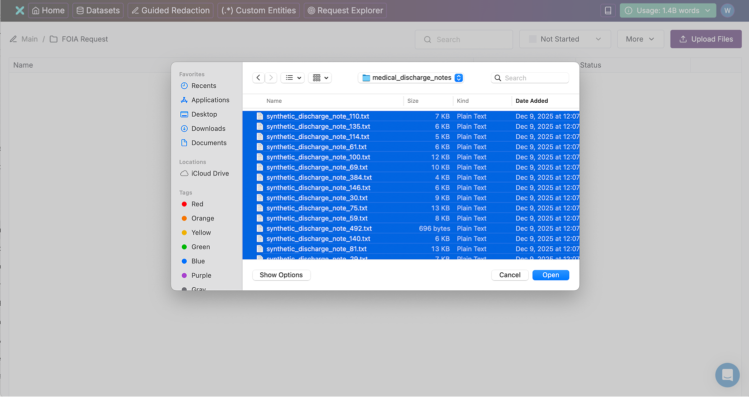
Task: Click Show Options button
Action: click(x=281, y=275)
